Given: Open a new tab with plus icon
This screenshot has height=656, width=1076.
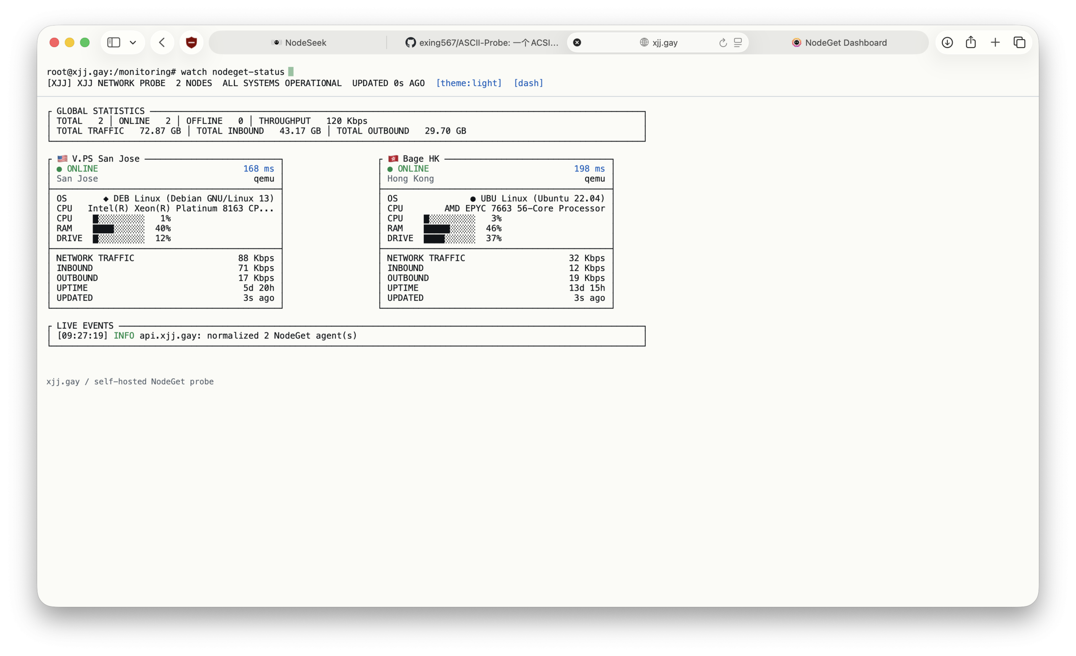Looking at the screenshot, I should point(995,42).
